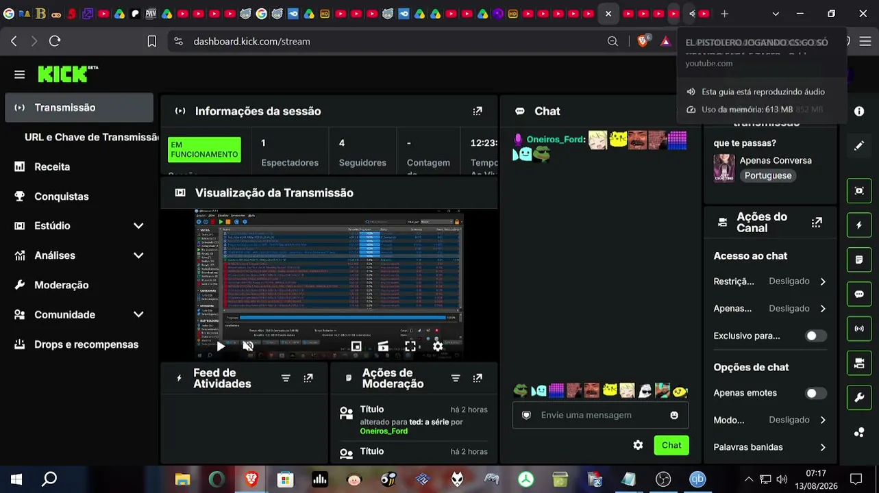Toggle session info broadcast panel in sidebar
Screen dimensions: 879x493
pyautogui.click(x=859, y=329)
